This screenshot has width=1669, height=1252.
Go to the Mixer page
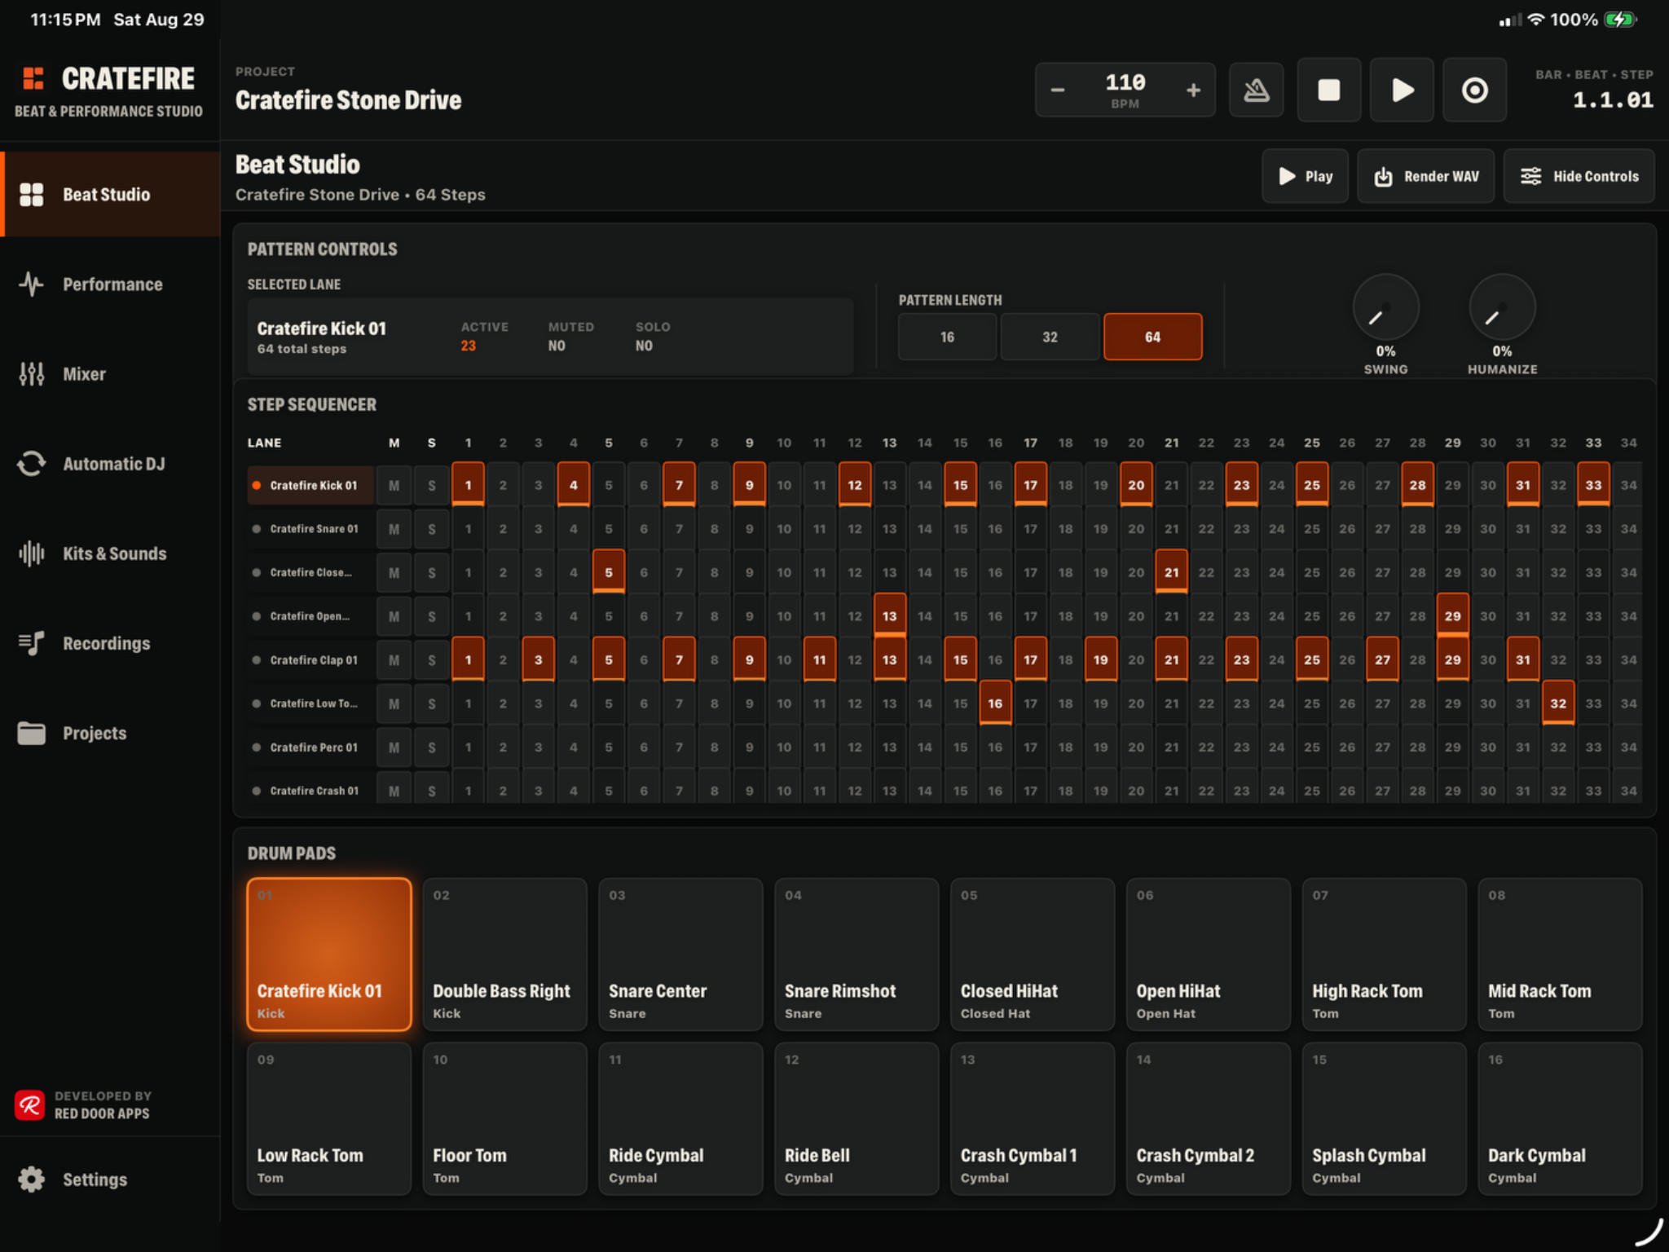(111, 374)
